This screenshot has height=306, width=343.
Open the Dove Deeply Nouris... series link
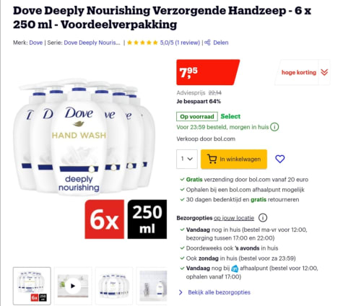click(x=92, y=43)
